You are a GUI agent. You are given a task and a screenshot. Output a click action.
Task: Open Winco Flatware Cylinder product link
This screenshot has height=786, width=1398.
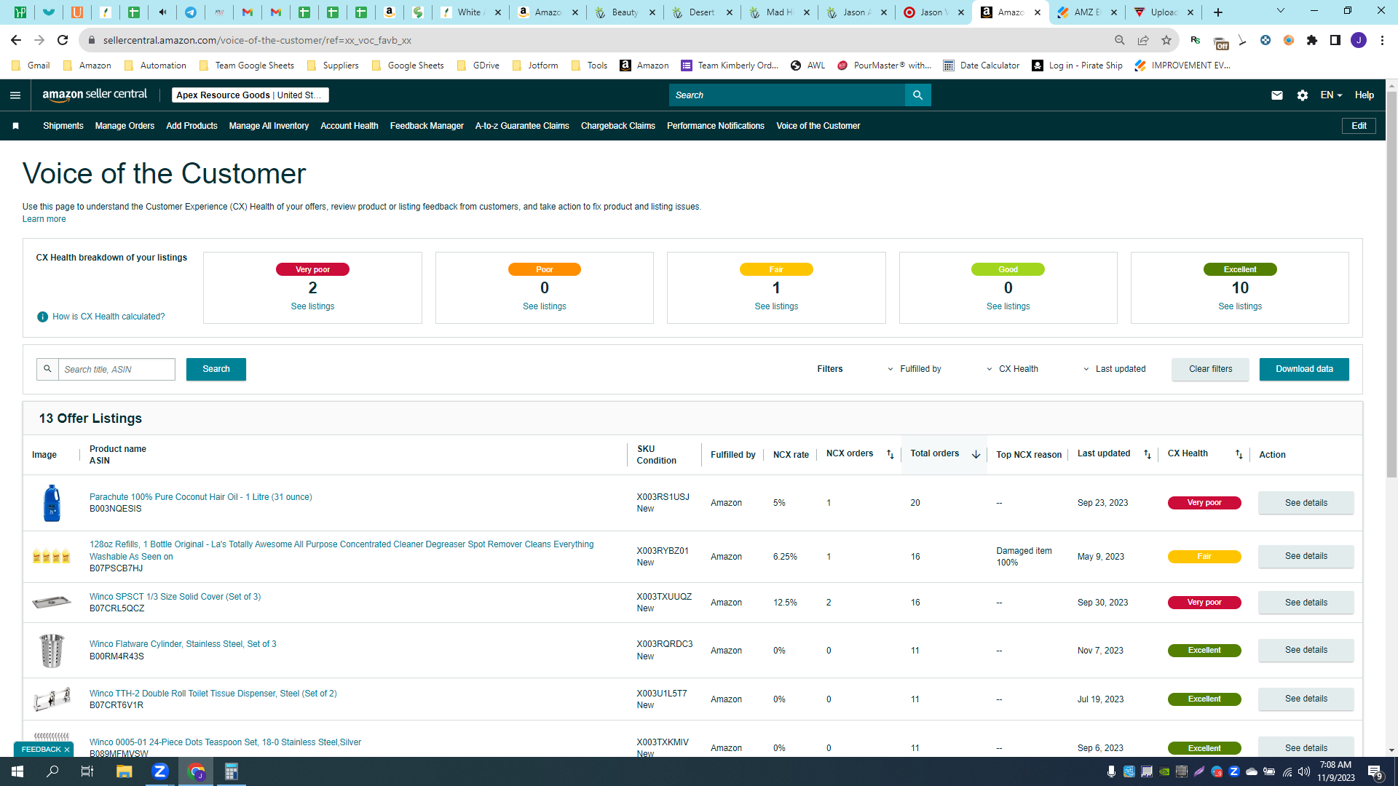pos(183,644)
